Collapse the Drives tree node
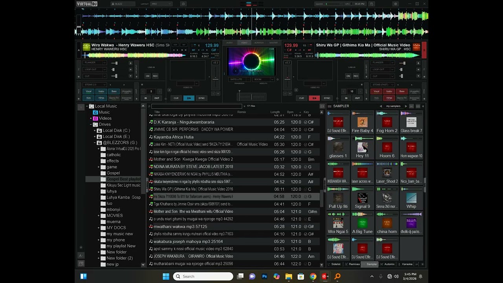The width and height of the screenshot is (503, 283). pyautogui.click(x=91, y=124)
